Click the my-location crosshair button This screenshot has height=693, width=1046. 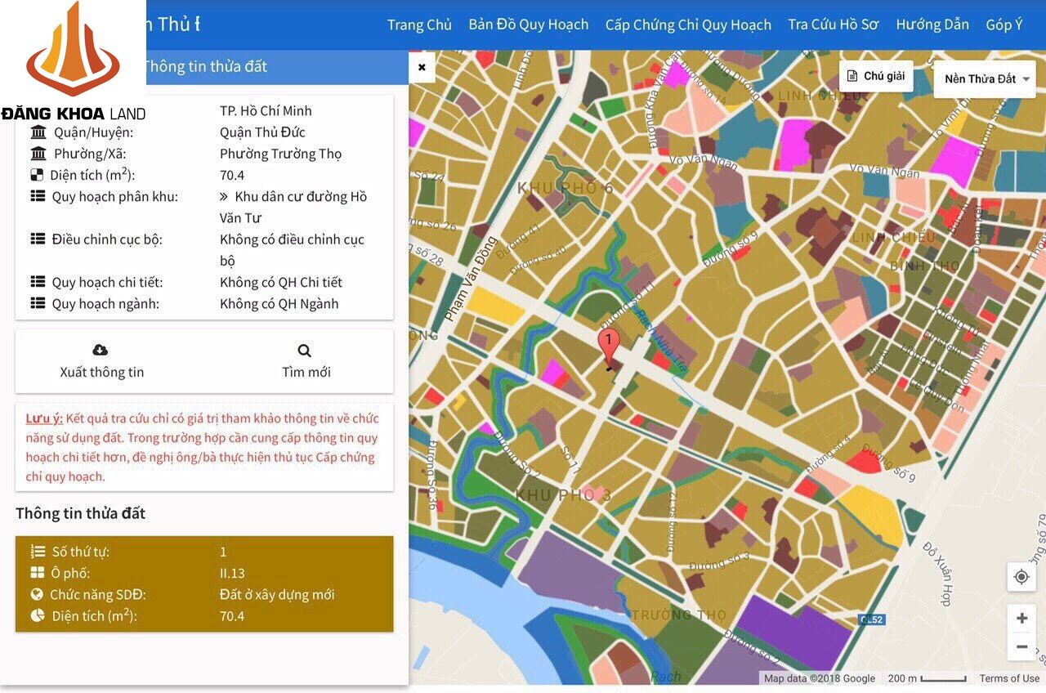[x=1021, y=577]
